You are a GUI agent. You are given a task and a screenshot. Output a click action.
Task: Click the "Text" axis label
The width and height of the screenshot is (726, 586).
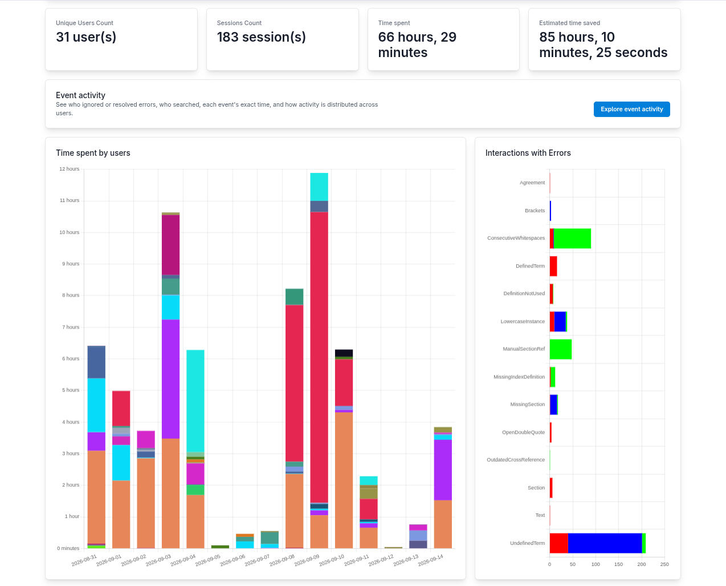tap(540, 515)
